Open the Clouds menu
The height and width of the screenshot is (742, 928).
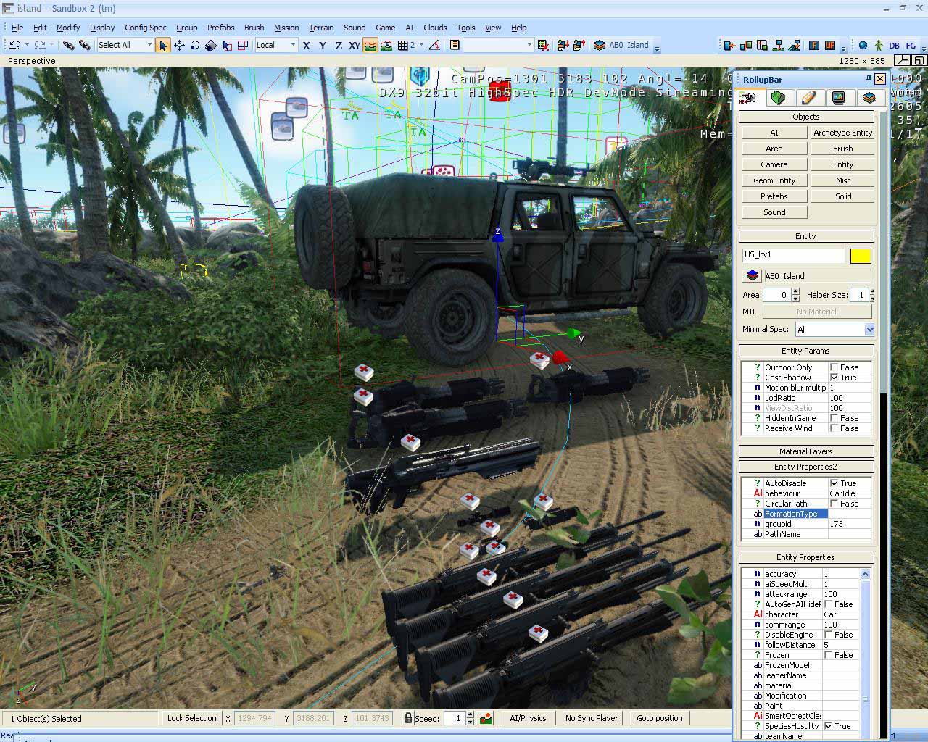point(435,28)
